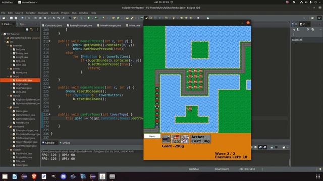Expand the JRE System Library node

(5, 38)
